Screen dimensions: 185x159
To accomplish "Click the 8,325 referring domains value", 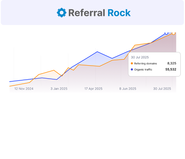I will (x=172, y=64).
